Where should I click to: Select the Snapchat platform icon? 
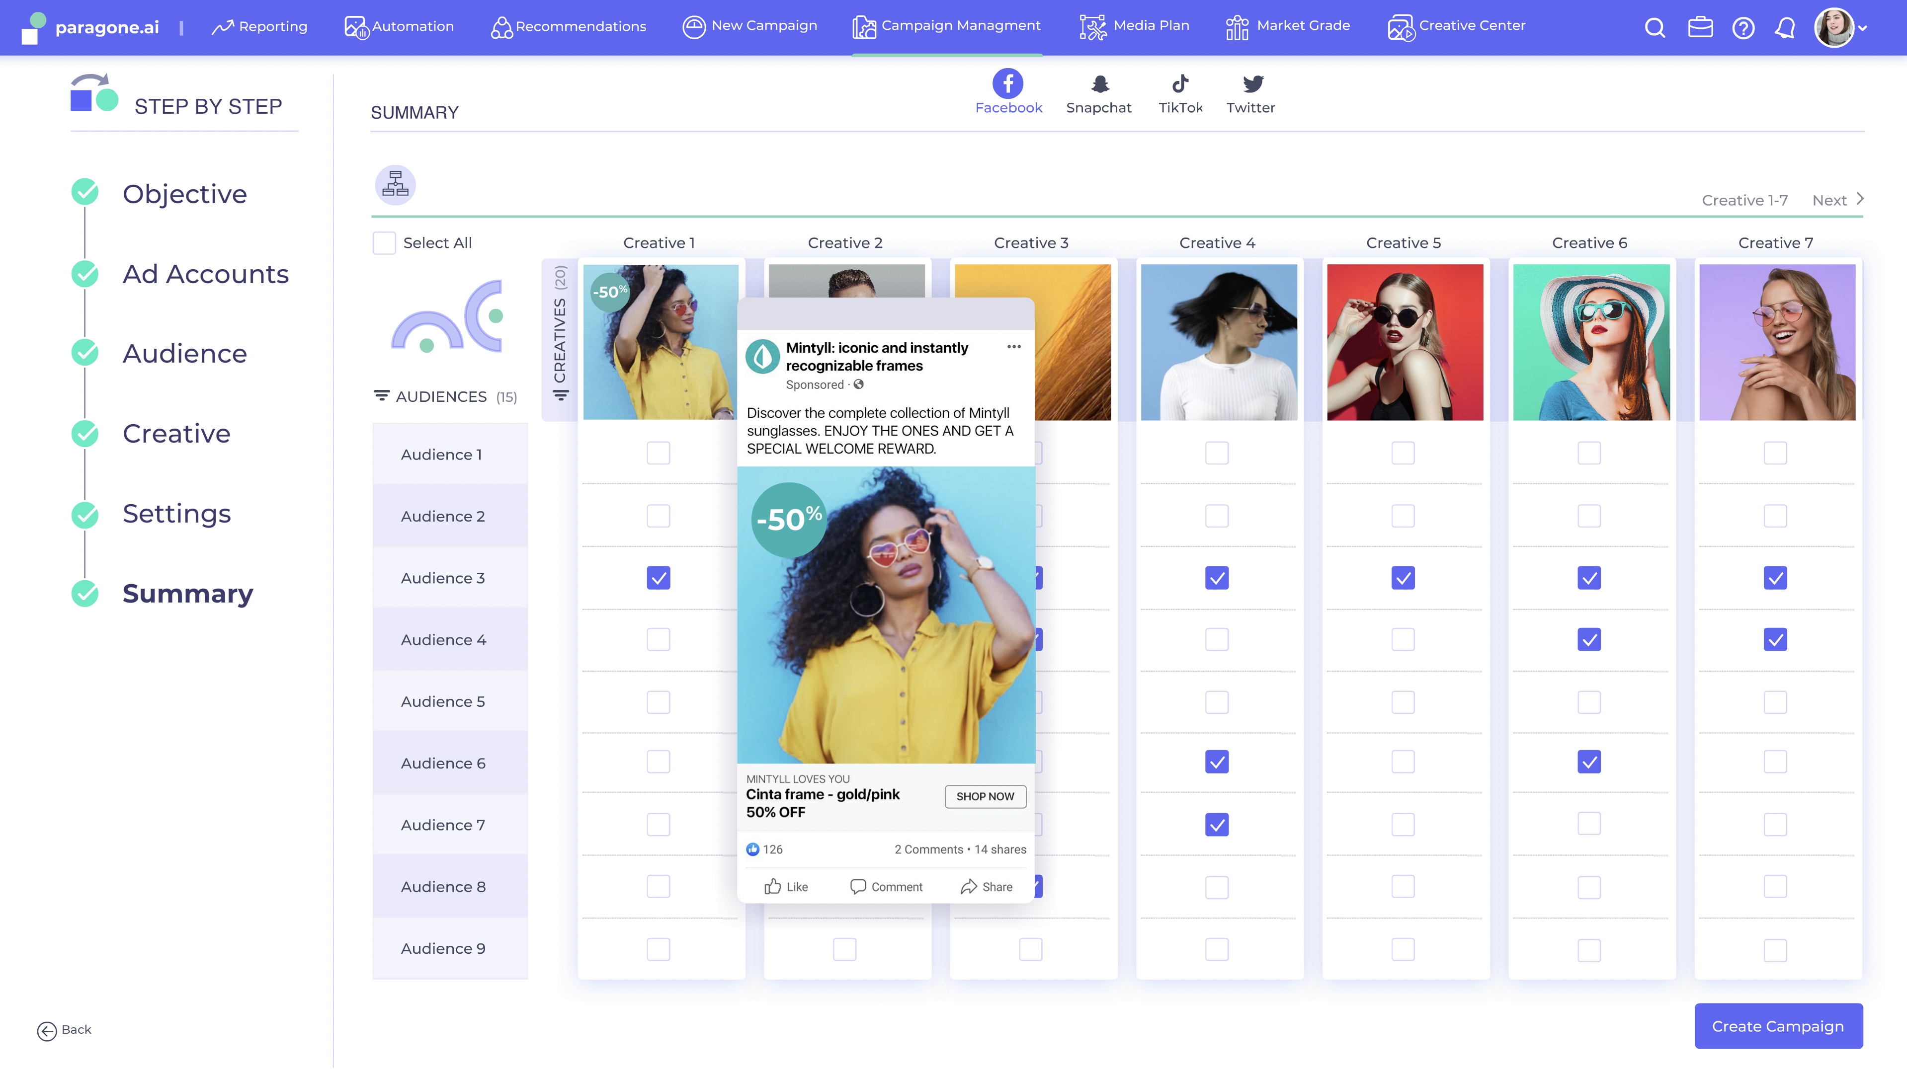tap(1099, 84)
